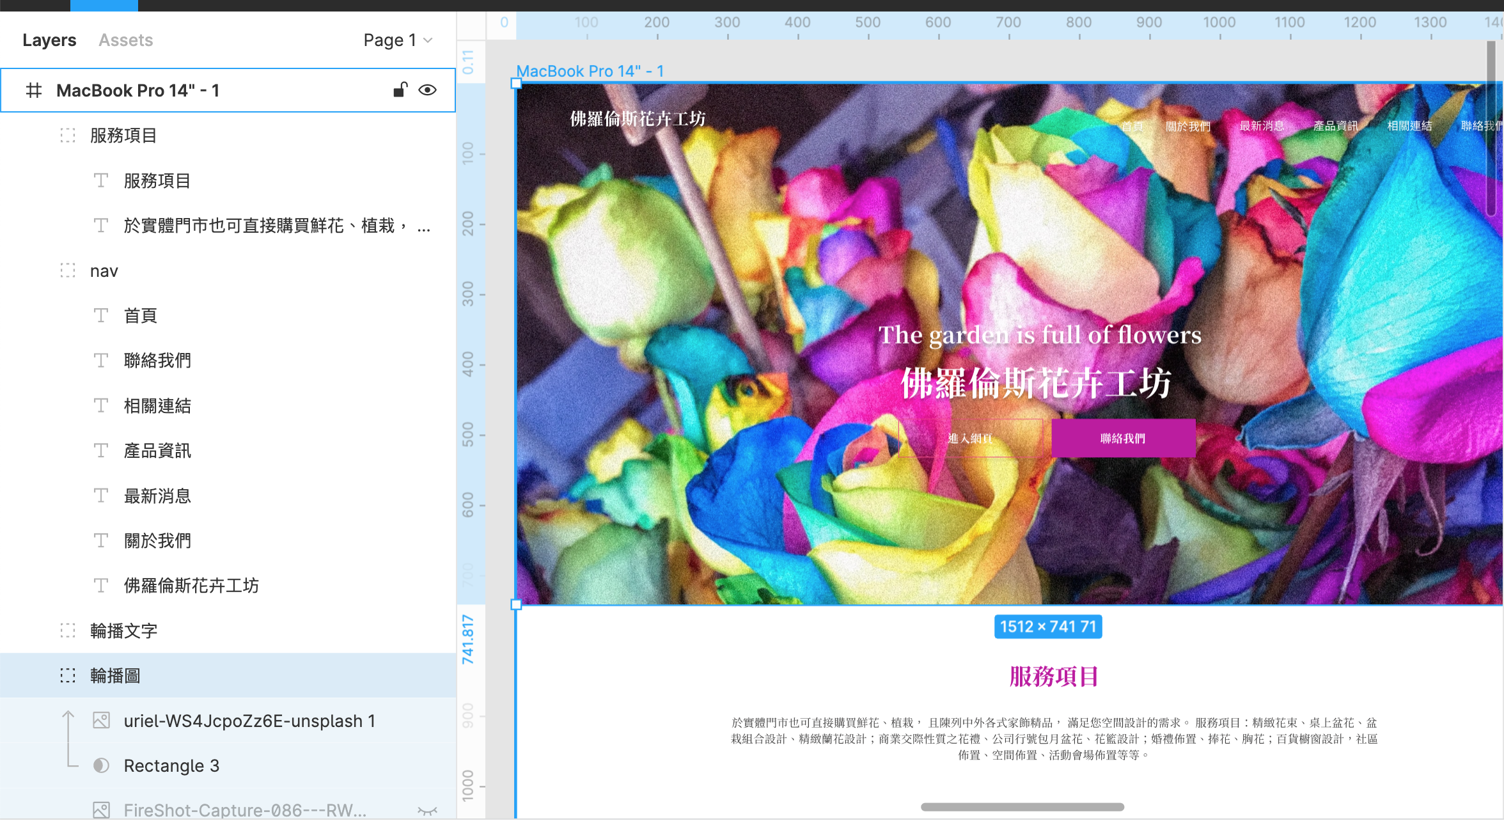
Task: Click group icon of nav layer
Action: [x=68, y=271]
